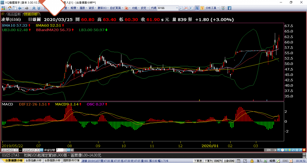Toggle the pointer cursor mode
The width and height of the screenshot is (307, 163).
tap(198, 8)
